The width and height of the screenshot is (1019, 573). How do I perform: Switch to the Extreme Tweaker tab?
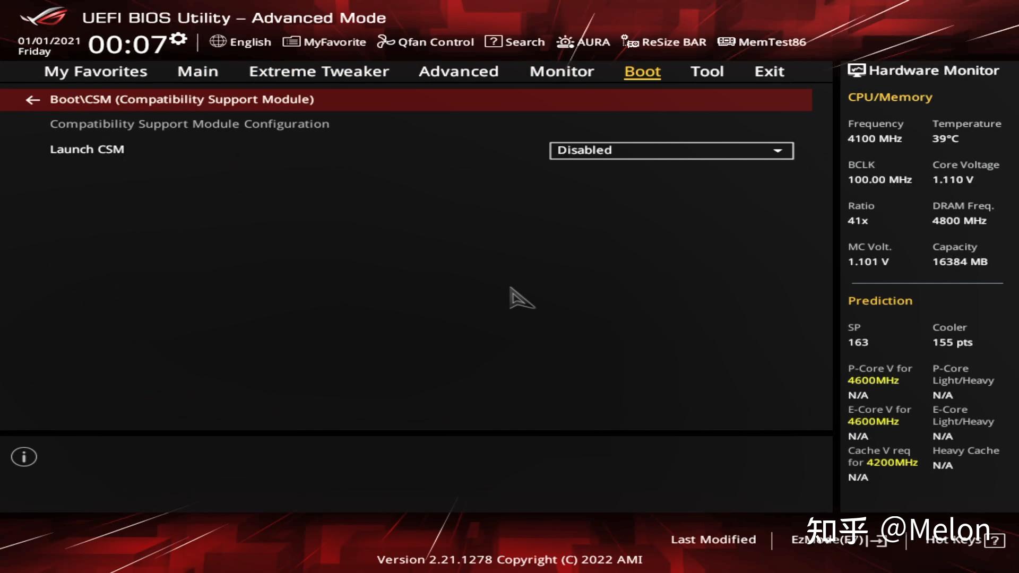tap(319, 71)
